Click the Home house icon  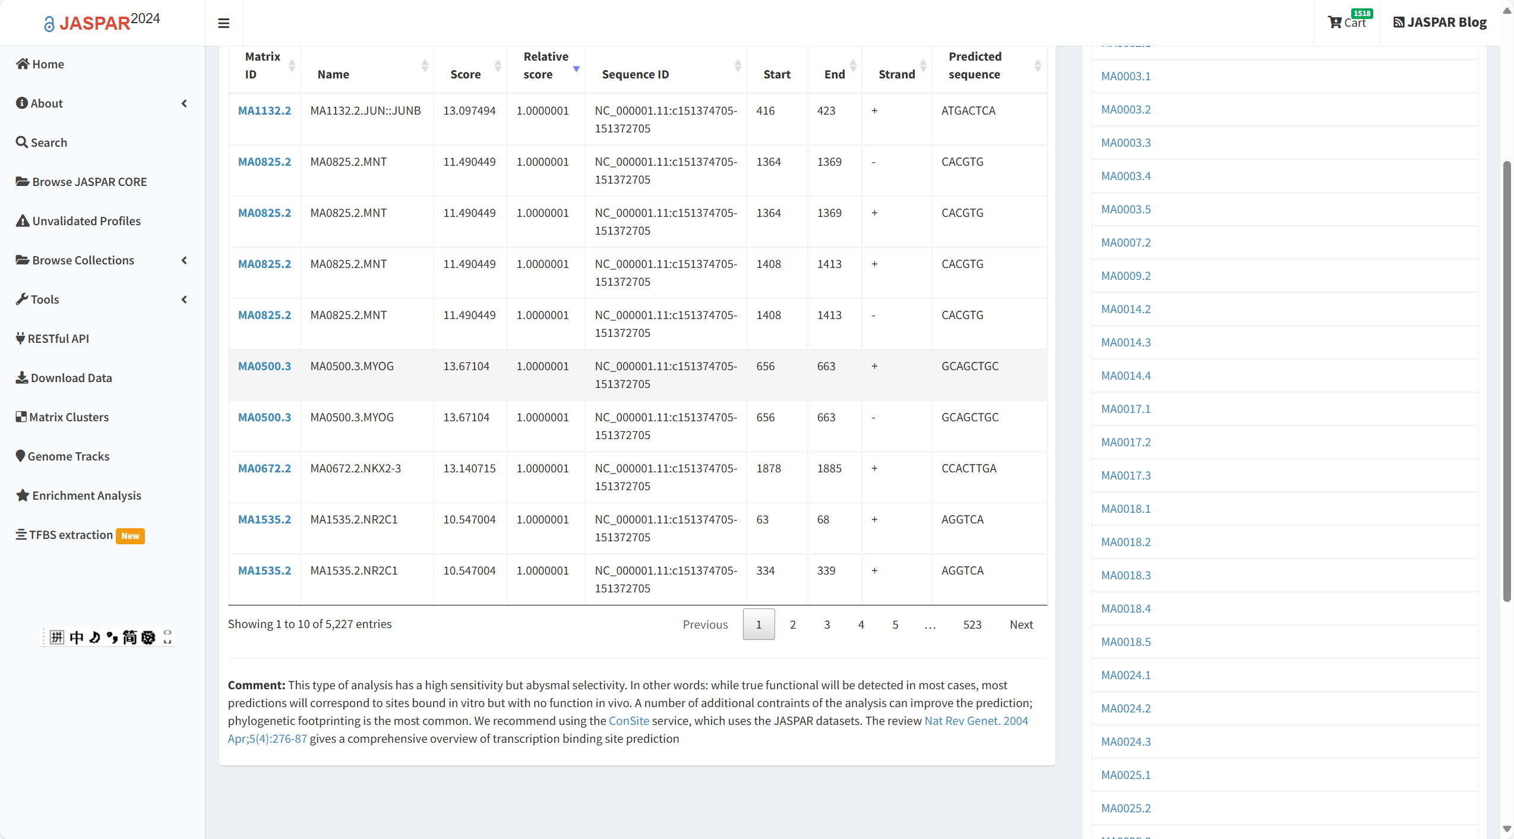pyautogui.click(x=23, y=64)
